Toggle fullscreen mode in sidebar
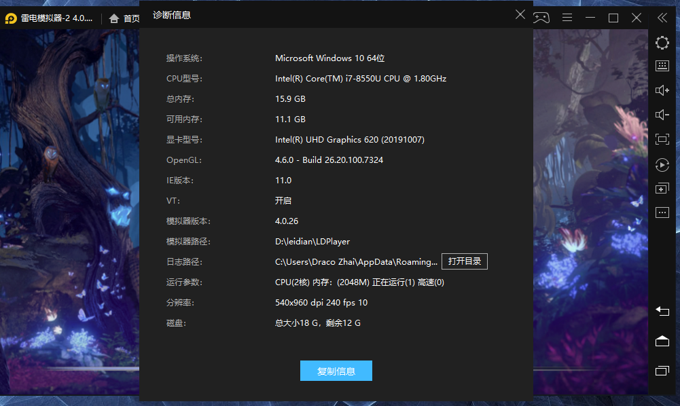 click(x=662, y=139)
